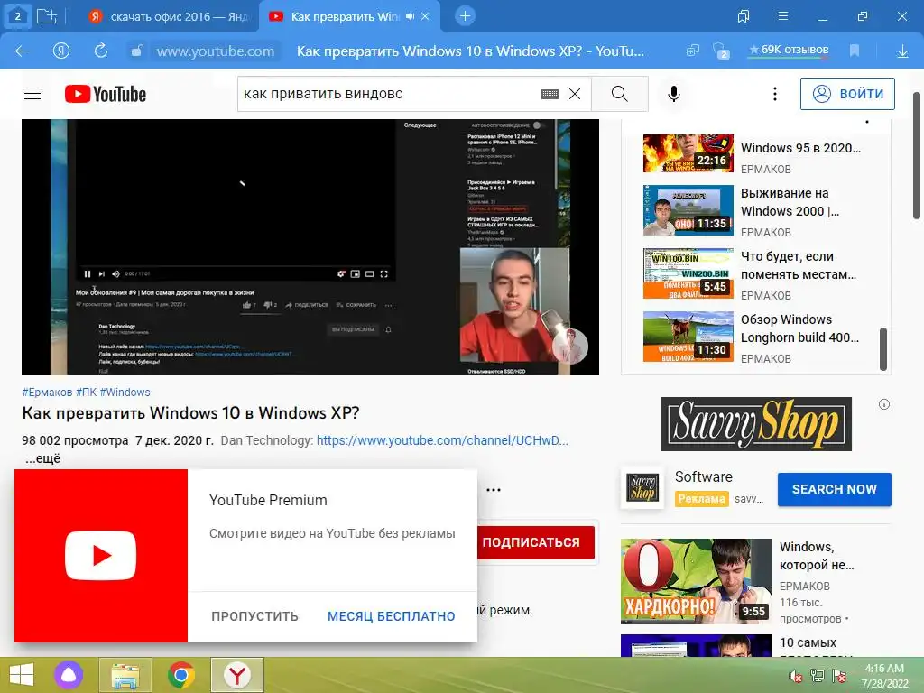The image size is (924, 693).
Task: Click the page vertical scrollbar
Action: 918,155
